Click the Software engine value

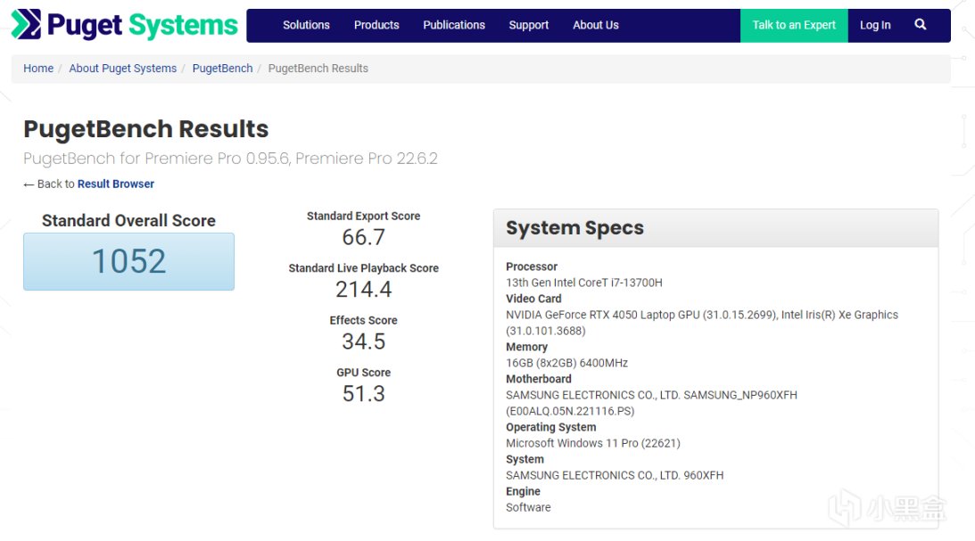pos(529,507)
